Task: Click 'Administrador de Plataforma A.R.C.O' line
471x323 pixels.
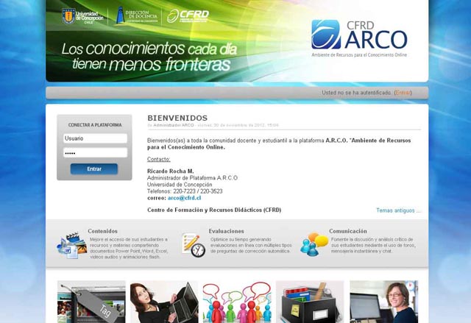Action: [192, 178]
